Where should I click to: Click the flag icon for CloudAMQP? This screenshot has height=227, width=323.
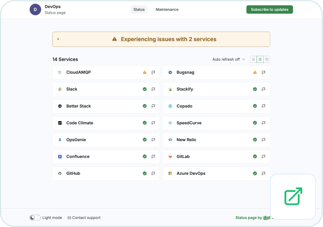coord(153,73)
